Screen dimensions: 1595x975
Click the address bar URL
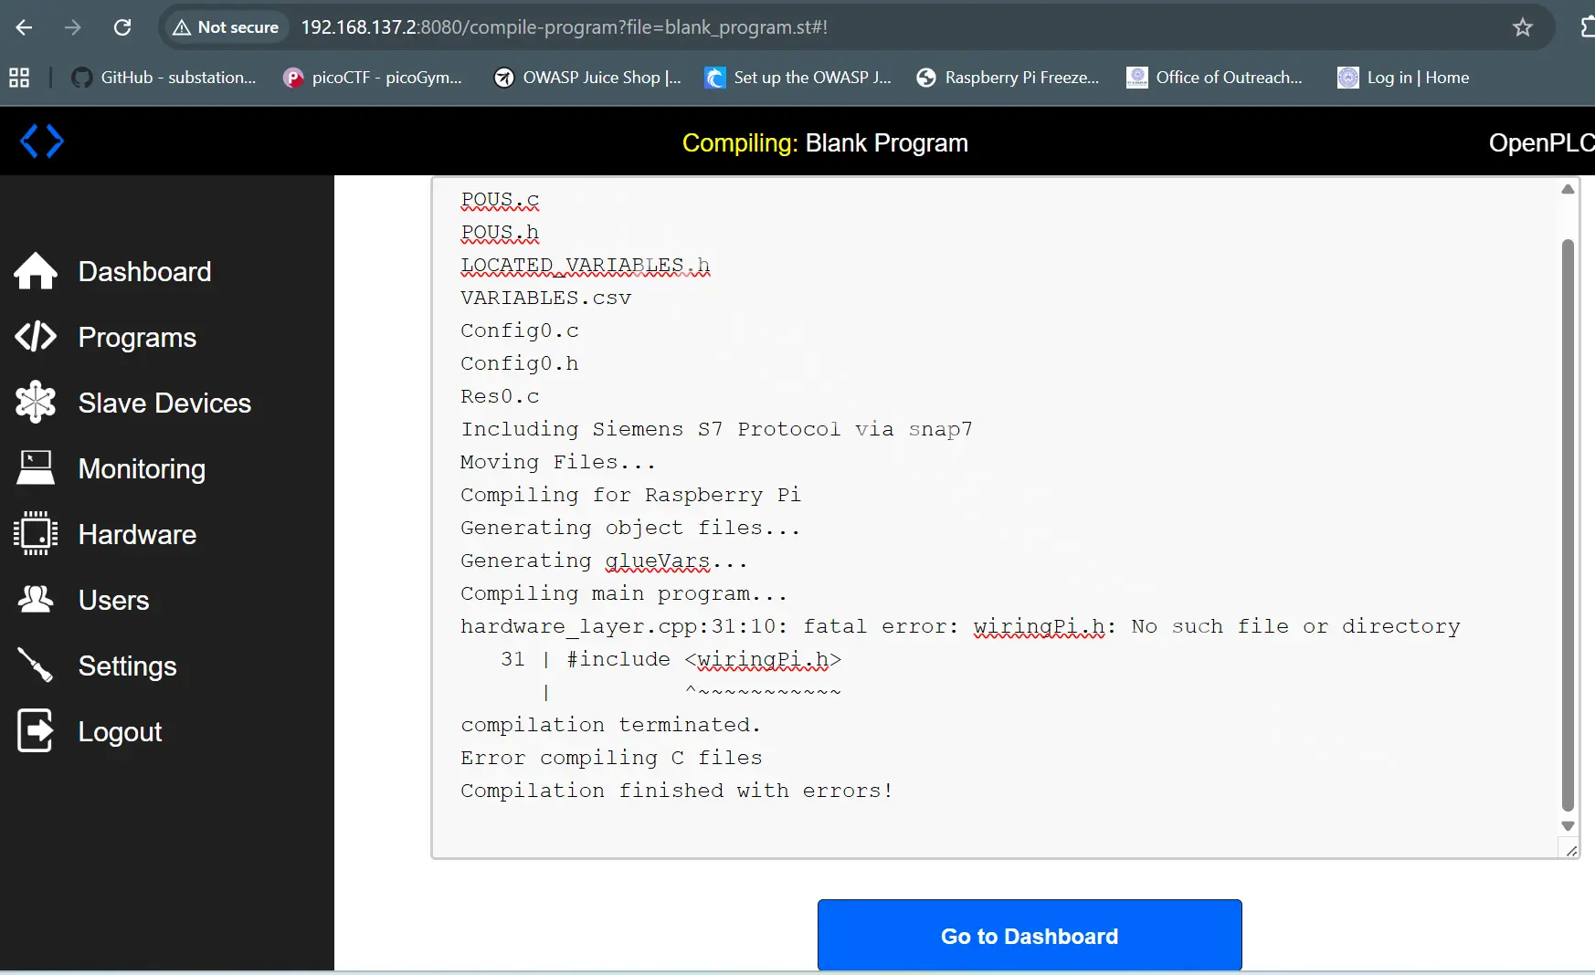[564, 27]
